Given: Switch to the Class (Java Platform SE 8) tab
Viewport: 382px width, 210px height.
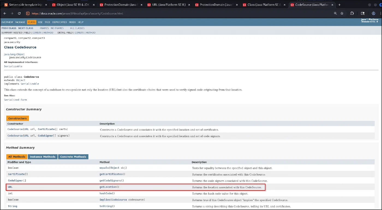Looking at the screenshot, I should [x=264, y=5].
